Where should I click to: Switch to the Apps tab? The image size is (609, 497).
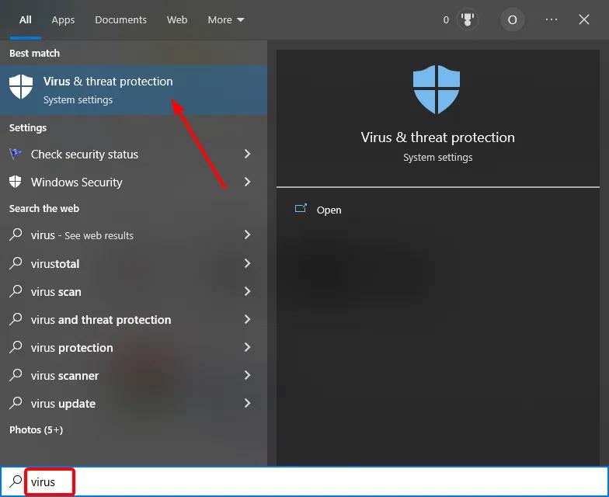point(63,20)
